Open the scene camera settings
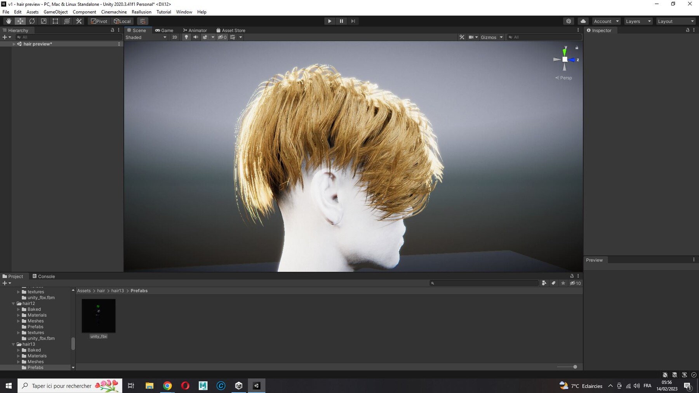 pos(473,37)
